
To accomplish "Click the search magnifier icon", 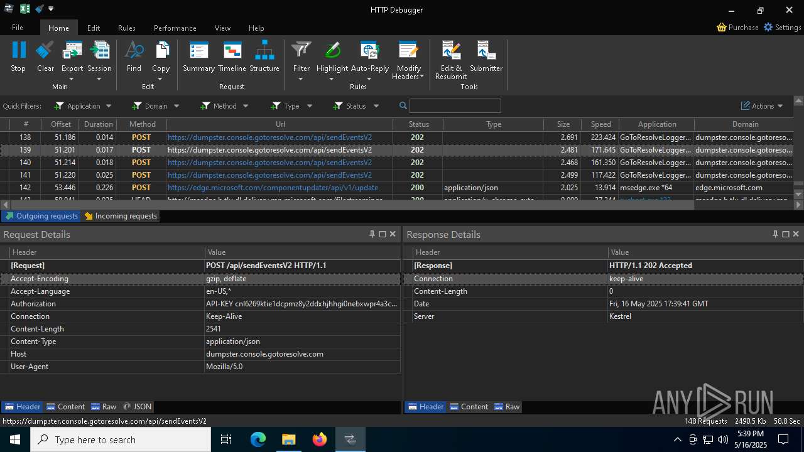I will click(x=403, y=105).
